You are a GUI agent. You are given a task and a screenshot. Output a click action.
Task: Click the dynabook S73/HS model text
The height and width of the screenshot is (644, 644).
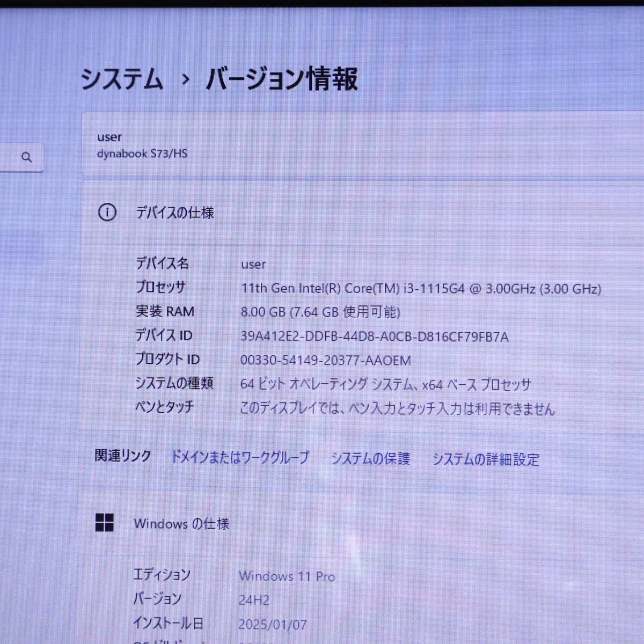click(x=142, y=153)
